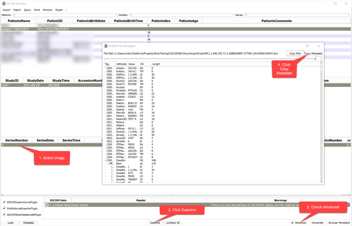Toggle the DICOMSlicerDataBundlePlugin checkbox
Screen dimensions: 352x226
tap(4, 215)
